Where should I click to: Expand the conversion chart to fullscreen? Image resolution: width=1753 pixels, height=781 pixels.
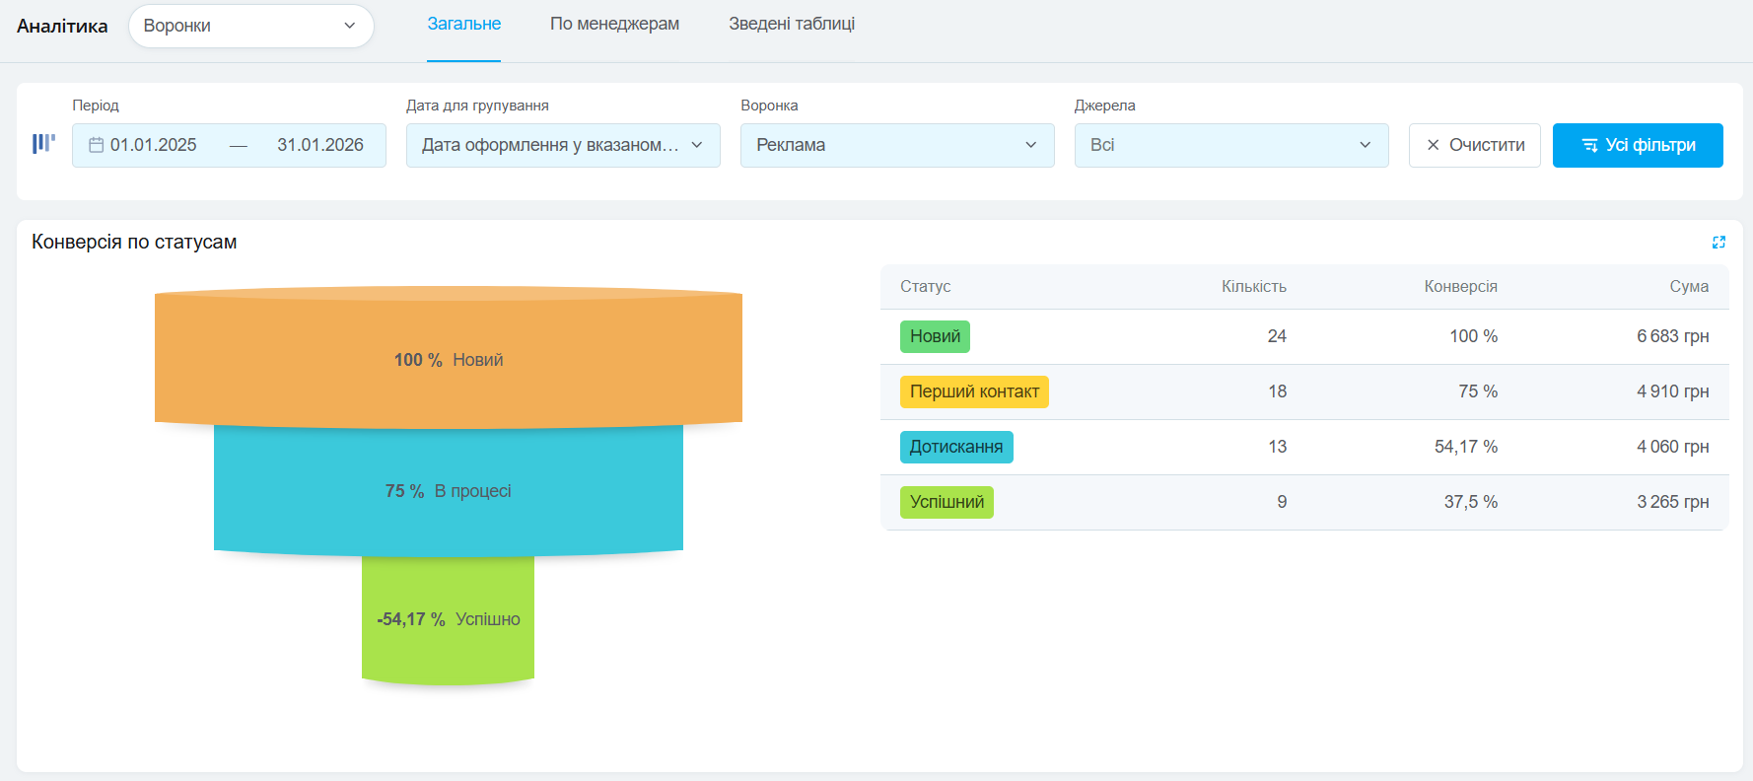pyautogui.click(x=1718, y=243)
